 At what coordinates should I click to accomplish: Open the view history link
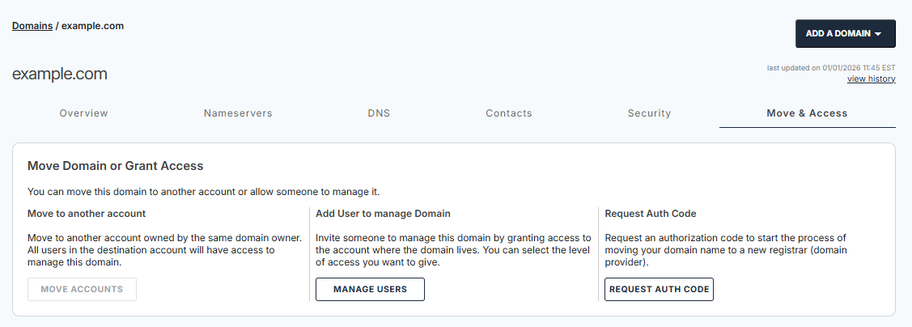[x=871, y=79]
